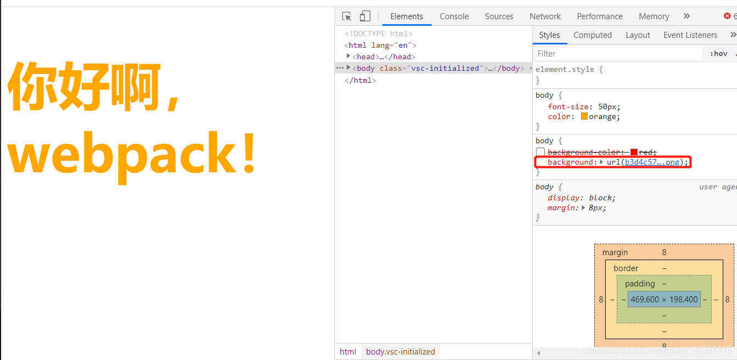Expand the head element node
Screen dimensions: 737x360
coord(348,56)
